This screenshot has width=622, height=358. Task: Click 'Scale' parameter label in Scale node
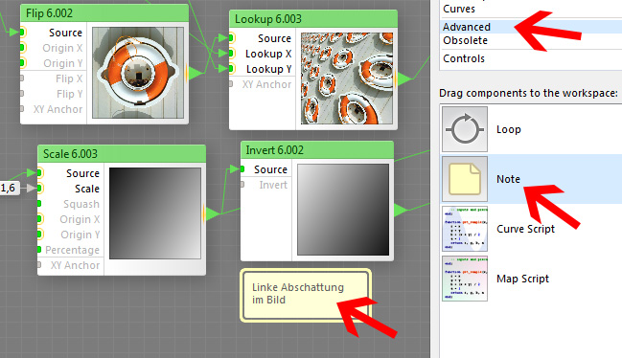[x=87, y=189]
